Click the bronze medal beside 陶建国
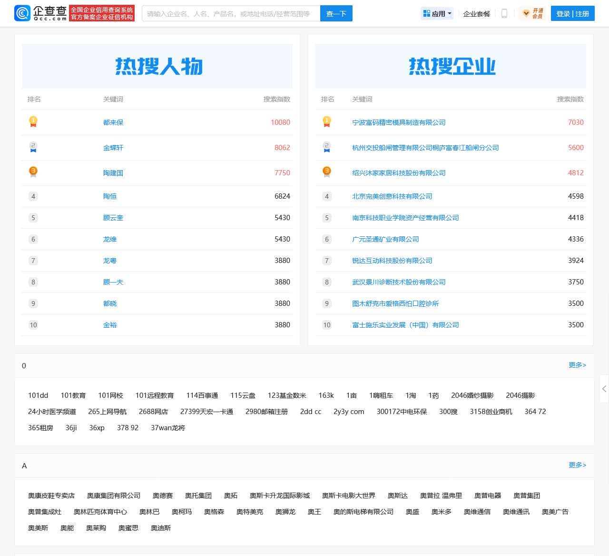Viewport: 609px width, 556px height. tap(33, 172)
